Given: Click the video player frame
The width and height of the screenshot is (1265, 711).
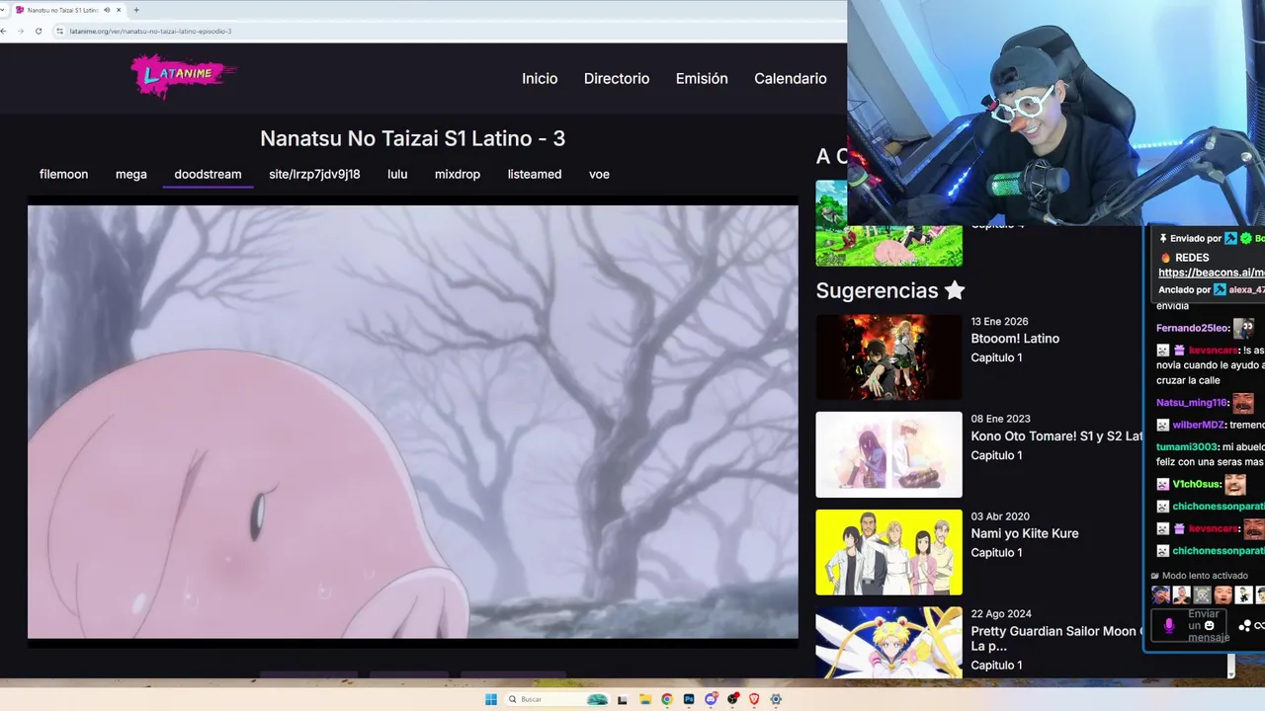Looking at the screenshot, I should point(413,422).
